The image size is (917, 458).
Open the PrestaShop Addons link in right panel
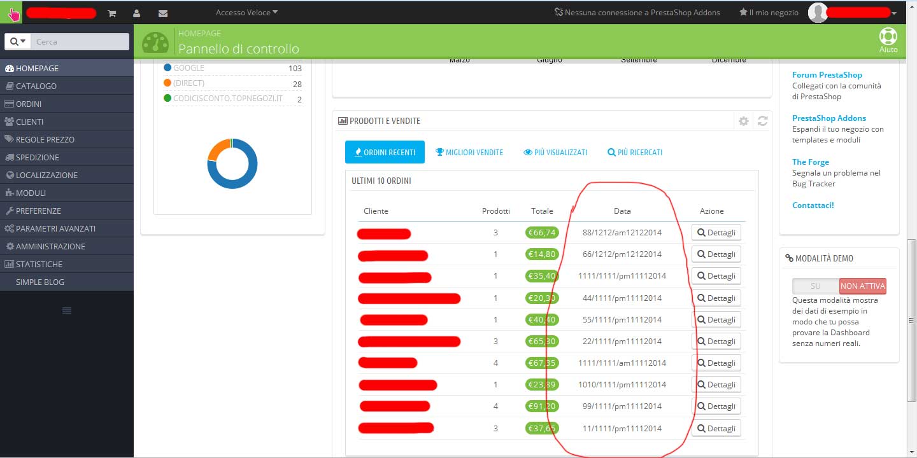pos(829,118)
